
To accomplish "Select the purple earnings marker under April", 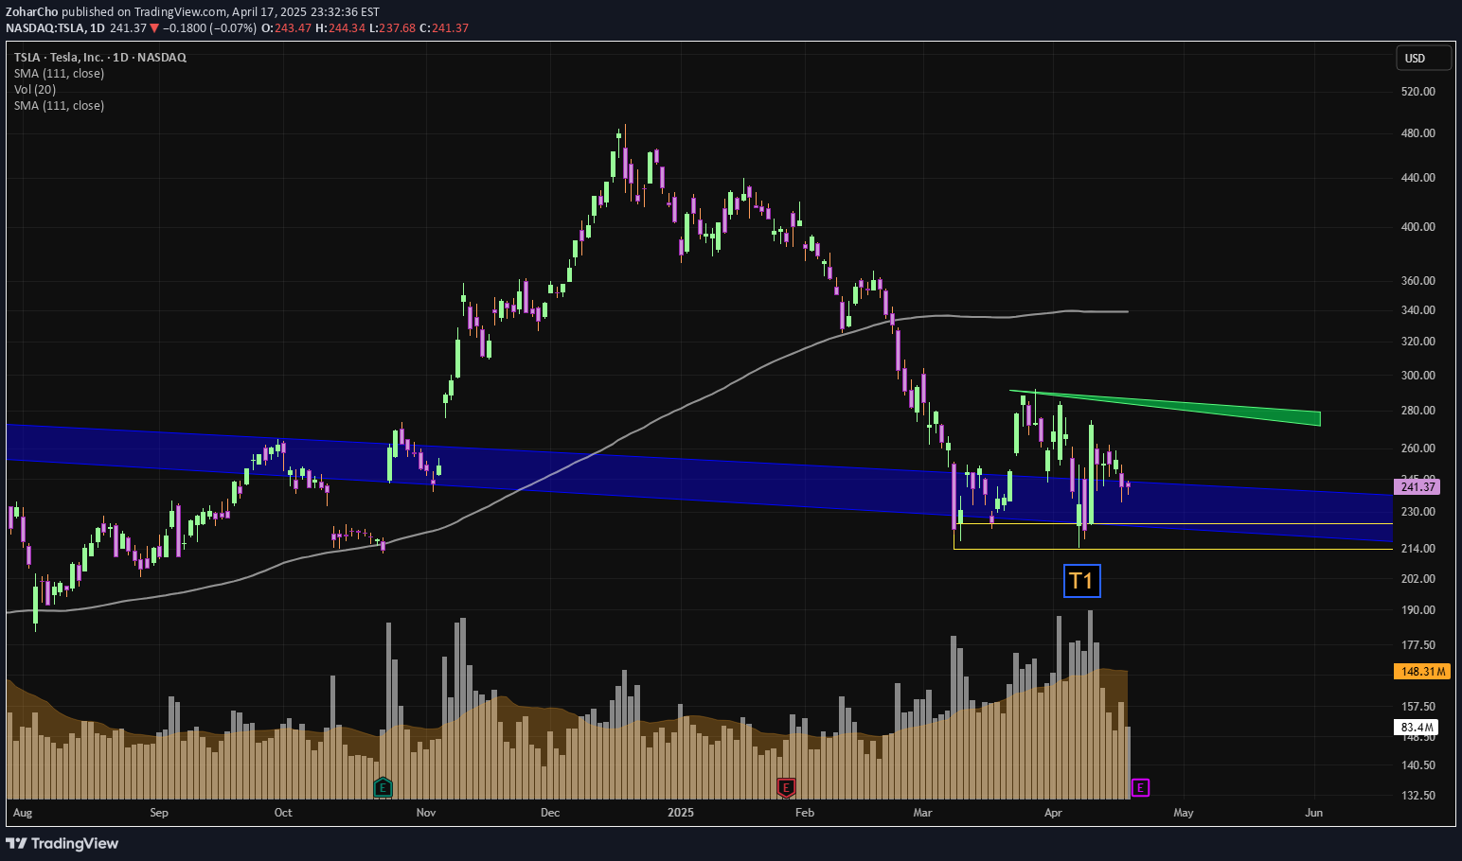I will [x=1141, y=787].
